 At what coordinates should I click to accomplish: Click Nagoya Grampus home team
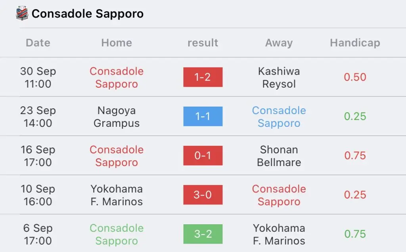point(117,116)
